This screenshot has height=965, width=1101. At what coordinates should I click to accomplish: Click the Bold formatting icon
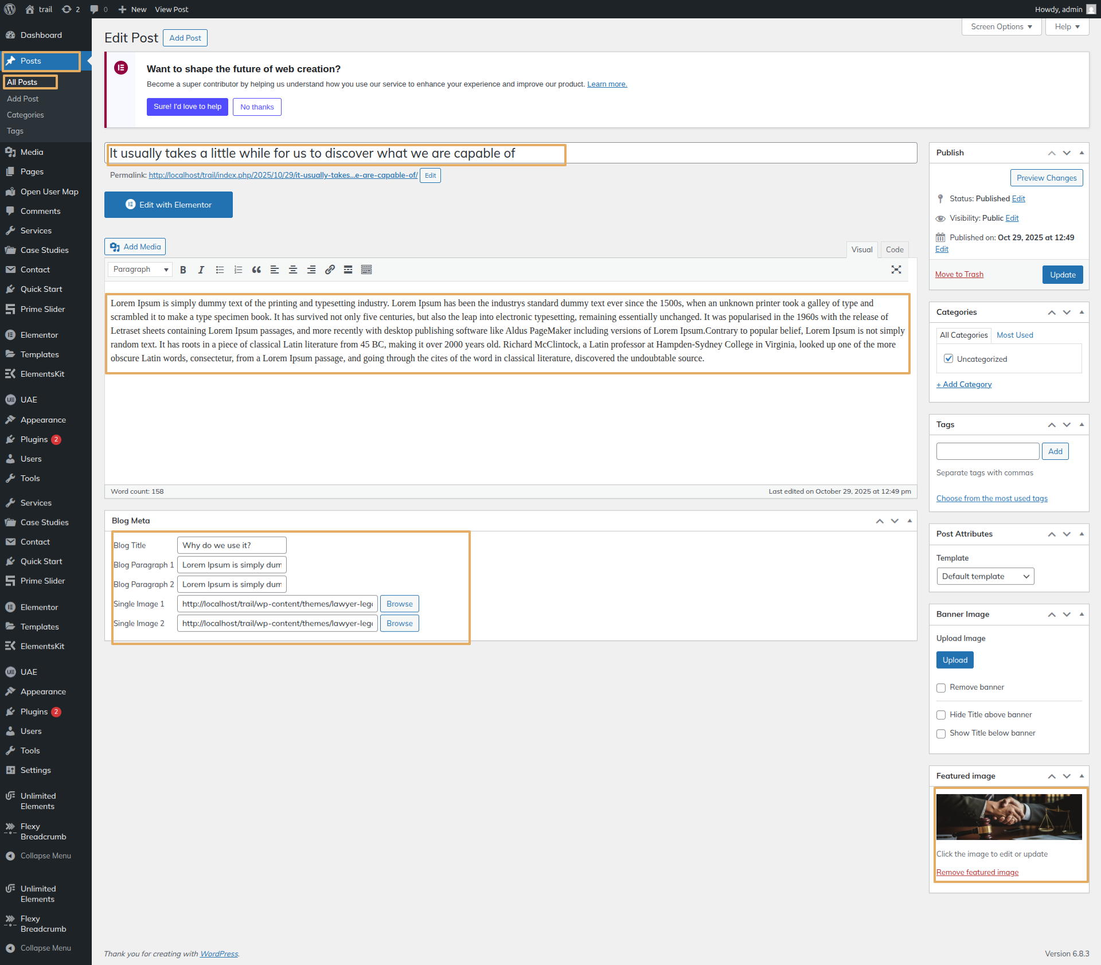[x=183, y=269]
